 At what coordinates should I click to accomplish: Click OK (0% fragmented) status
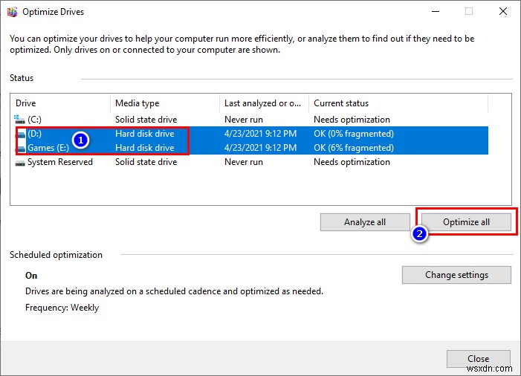pos(354,134)
